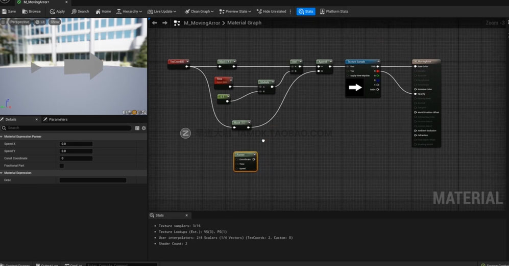Navigate back with the left arrow
Image resolution: width=509 pixels, height=266 pixels.
coord(155,23)
